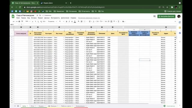The height and width of the screenshot is (108, 192).
Task: Open the Дополнения menu
Action: tap(65, 18)
